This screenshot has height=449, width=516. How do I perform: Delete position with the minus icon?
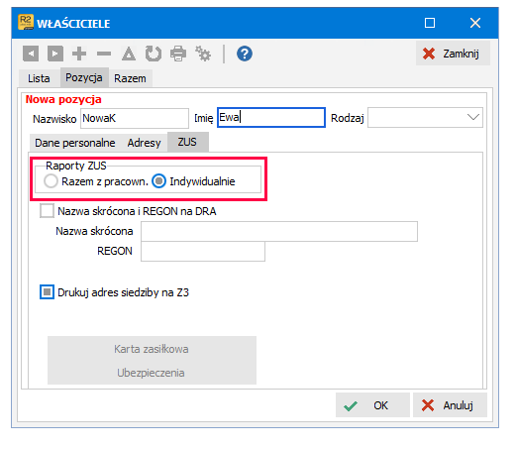(104, 54)
